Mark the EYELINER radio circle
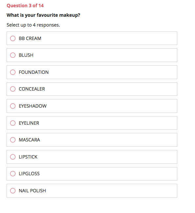 click(13, 123)
